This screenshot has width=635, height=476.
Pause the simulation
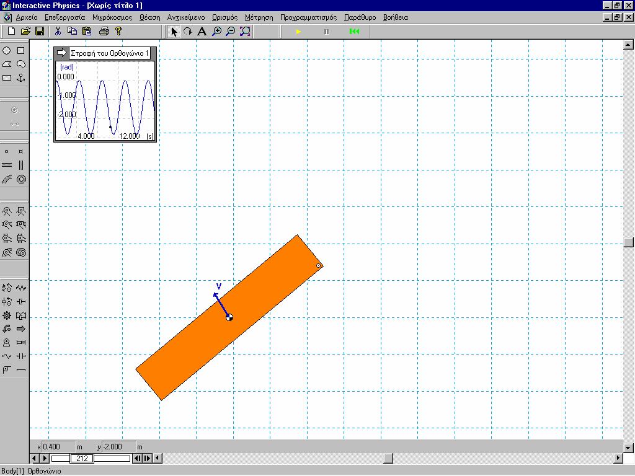click(x=327, y=32)
